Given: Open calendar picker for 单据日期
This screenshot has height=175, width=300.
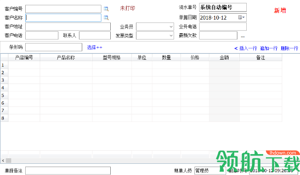Looking at the screenshot, I should tap(242, 18).
